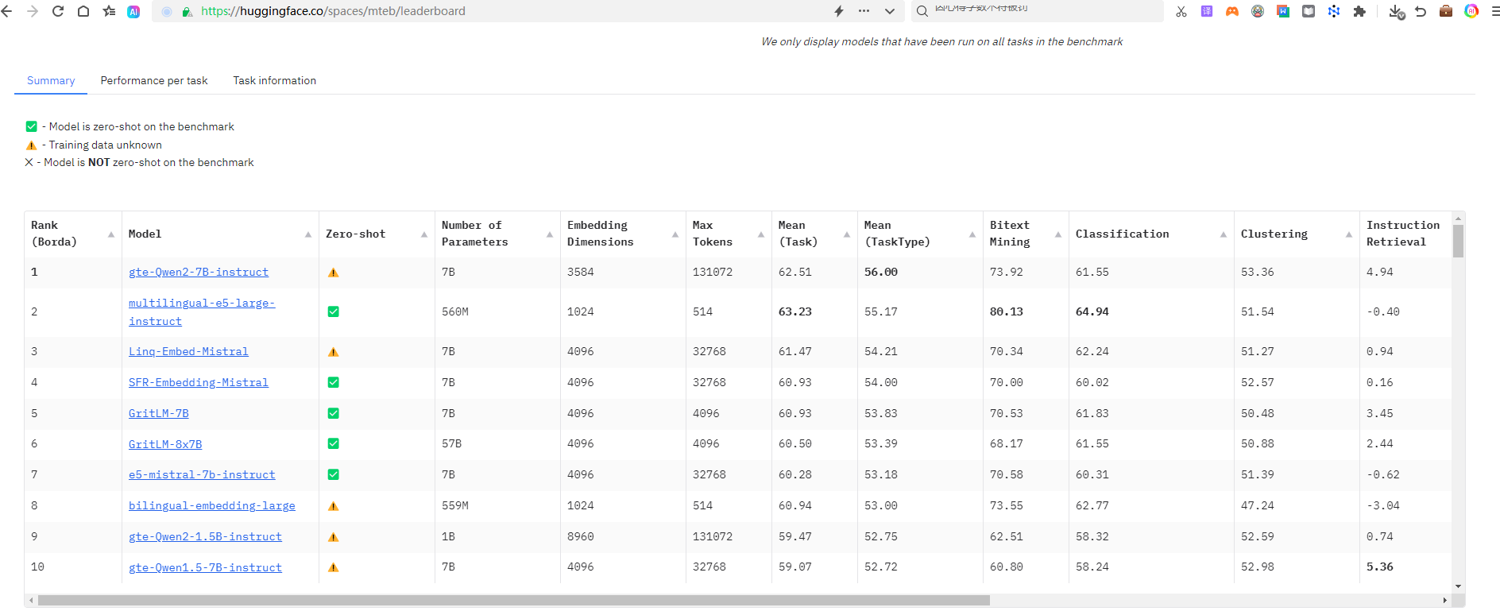Image resolution: width=1500 pixels, height=615 pixels.
Task: Click the Instruction Retrieval column header
Action: (1403, 234)
